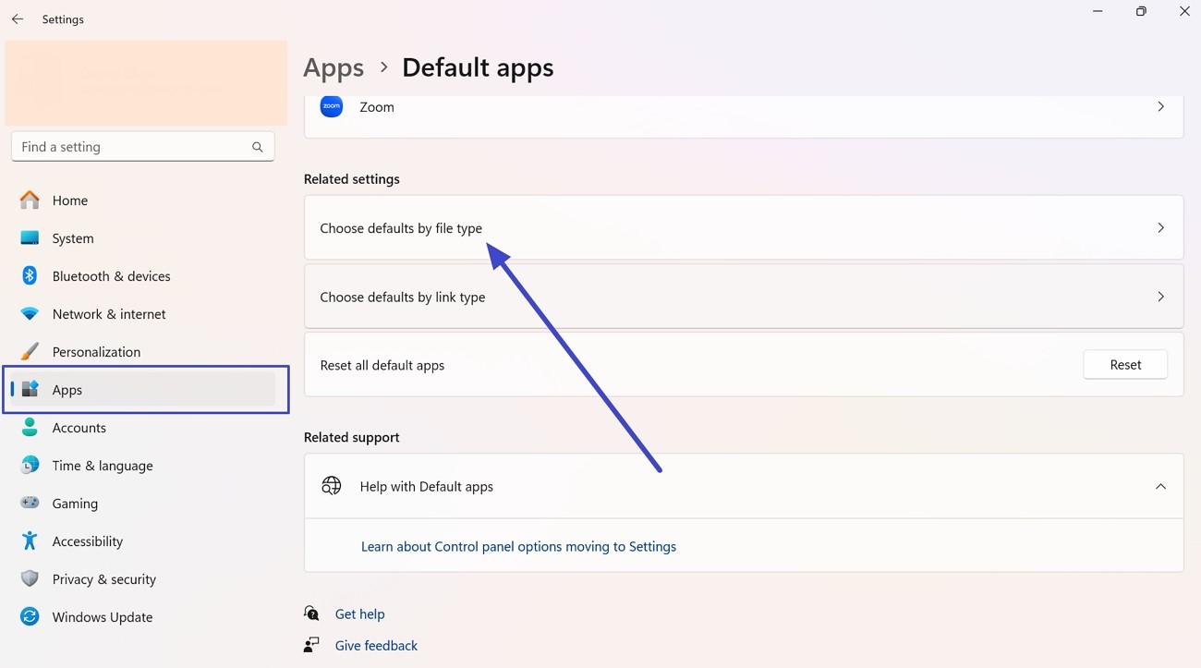Open Control panel options moving to Settings link
This screenshot has height=668, width=1201.
(x=518, y=547)
